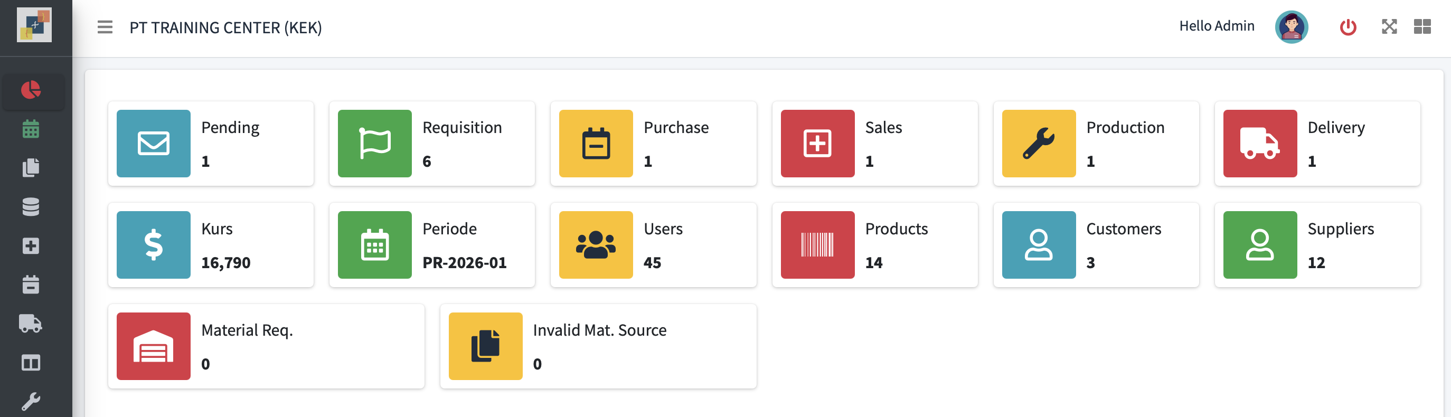Click the Products barcode icon tile

(817, 245)
